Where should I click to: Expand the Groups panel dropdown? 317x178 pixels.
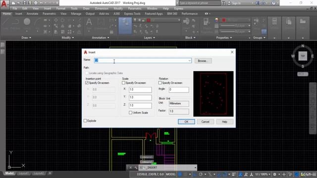tap(259, 38)
